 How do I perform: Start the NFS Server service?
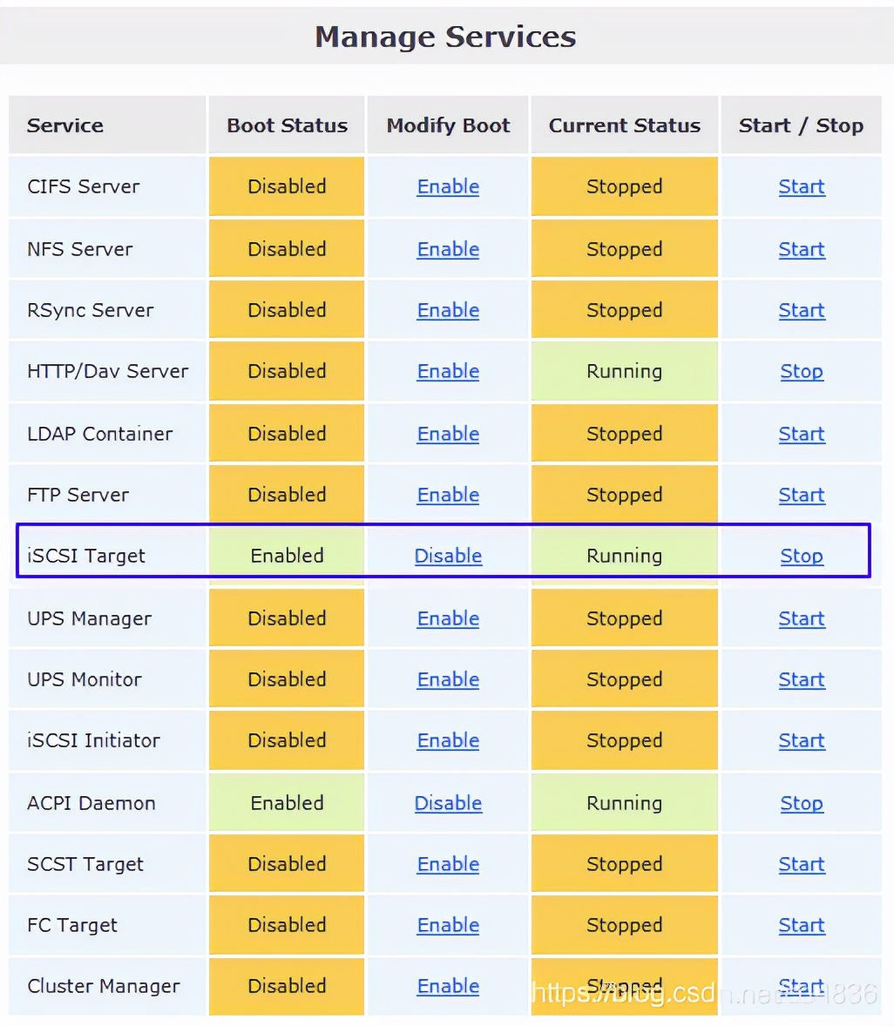point(801,249)
